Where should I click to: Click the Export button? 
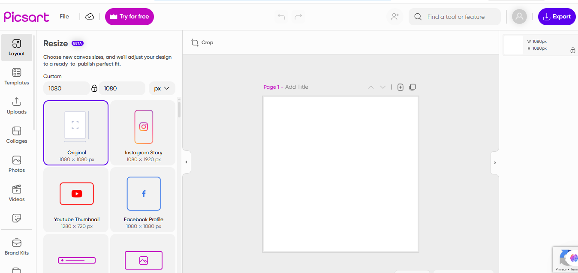click(557, 17)
